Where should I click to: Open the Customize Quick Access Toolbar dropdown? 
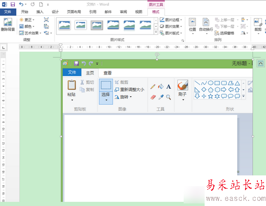[48, 5]
